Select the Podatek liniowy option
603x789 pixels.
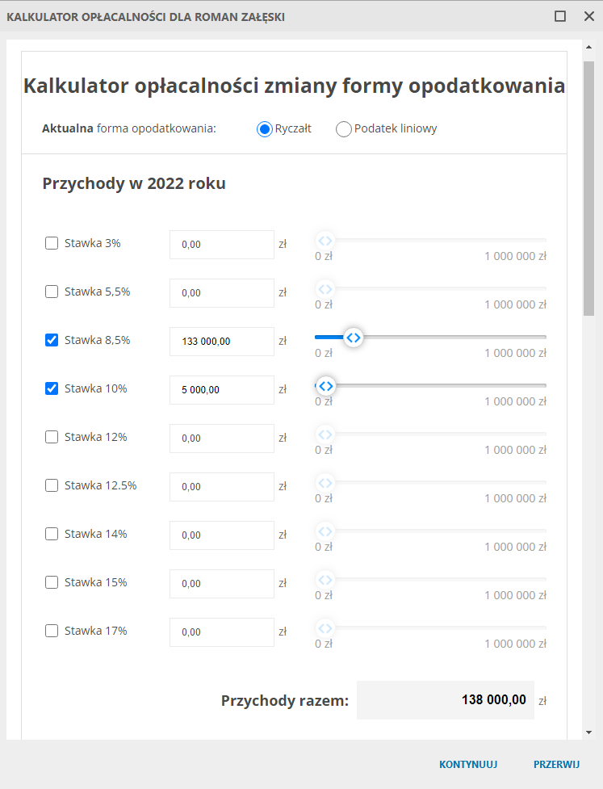tap(344, 129)
